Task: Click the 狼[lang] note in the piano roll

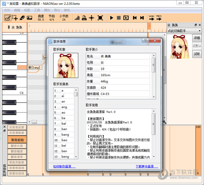Action: (34, 67)
